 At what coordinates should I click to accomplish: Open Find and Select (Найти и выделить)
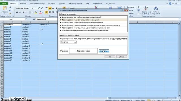(156, 10)
